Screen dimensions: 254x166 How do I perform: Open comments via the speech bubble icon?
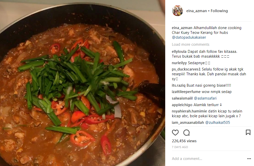(186, 133)
